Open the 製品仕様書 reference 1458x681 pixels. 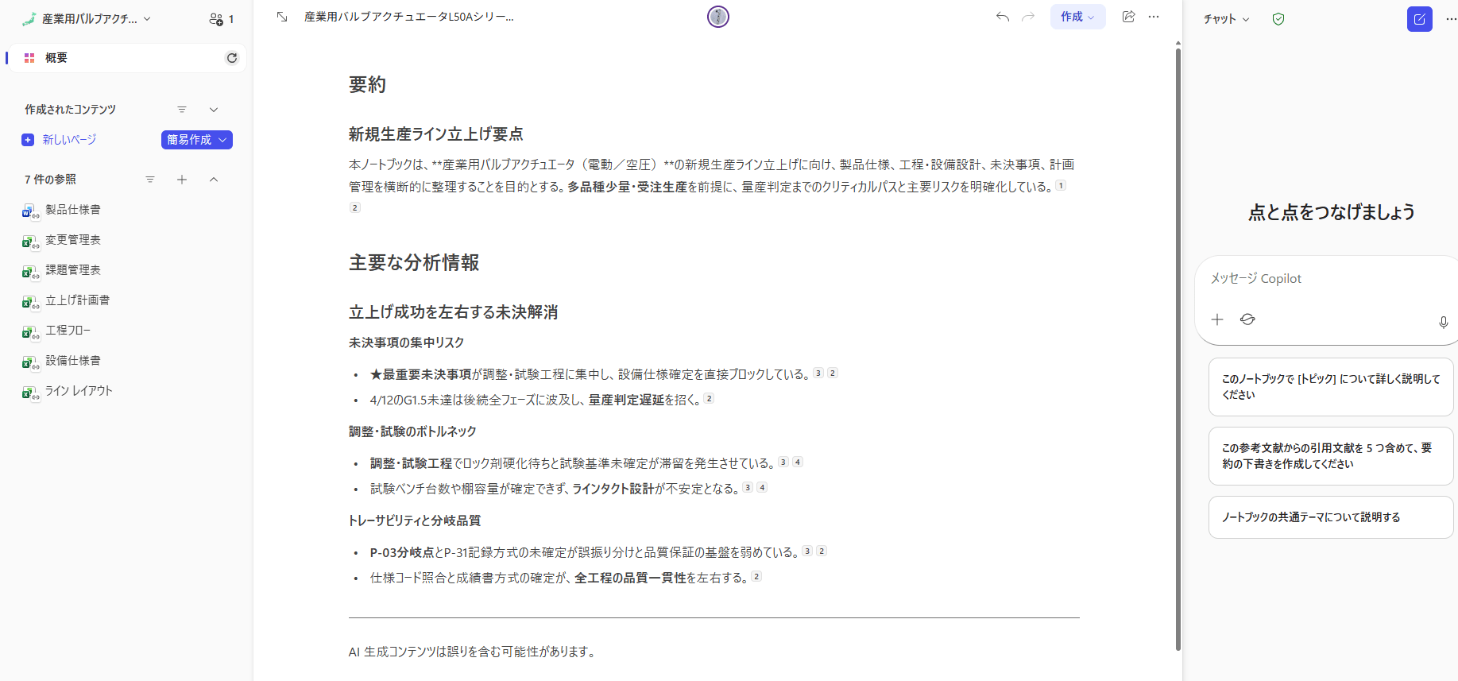[x=73, y=210]
